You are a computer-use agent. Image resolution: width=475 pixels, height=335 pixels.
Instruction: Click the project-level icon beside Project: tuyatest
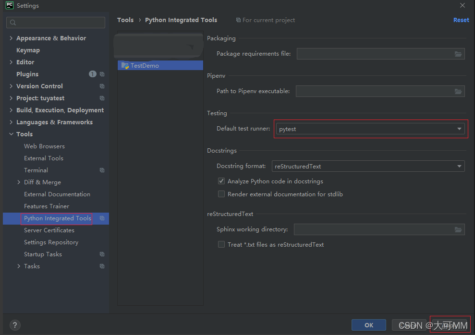click(x=102, y=98)
